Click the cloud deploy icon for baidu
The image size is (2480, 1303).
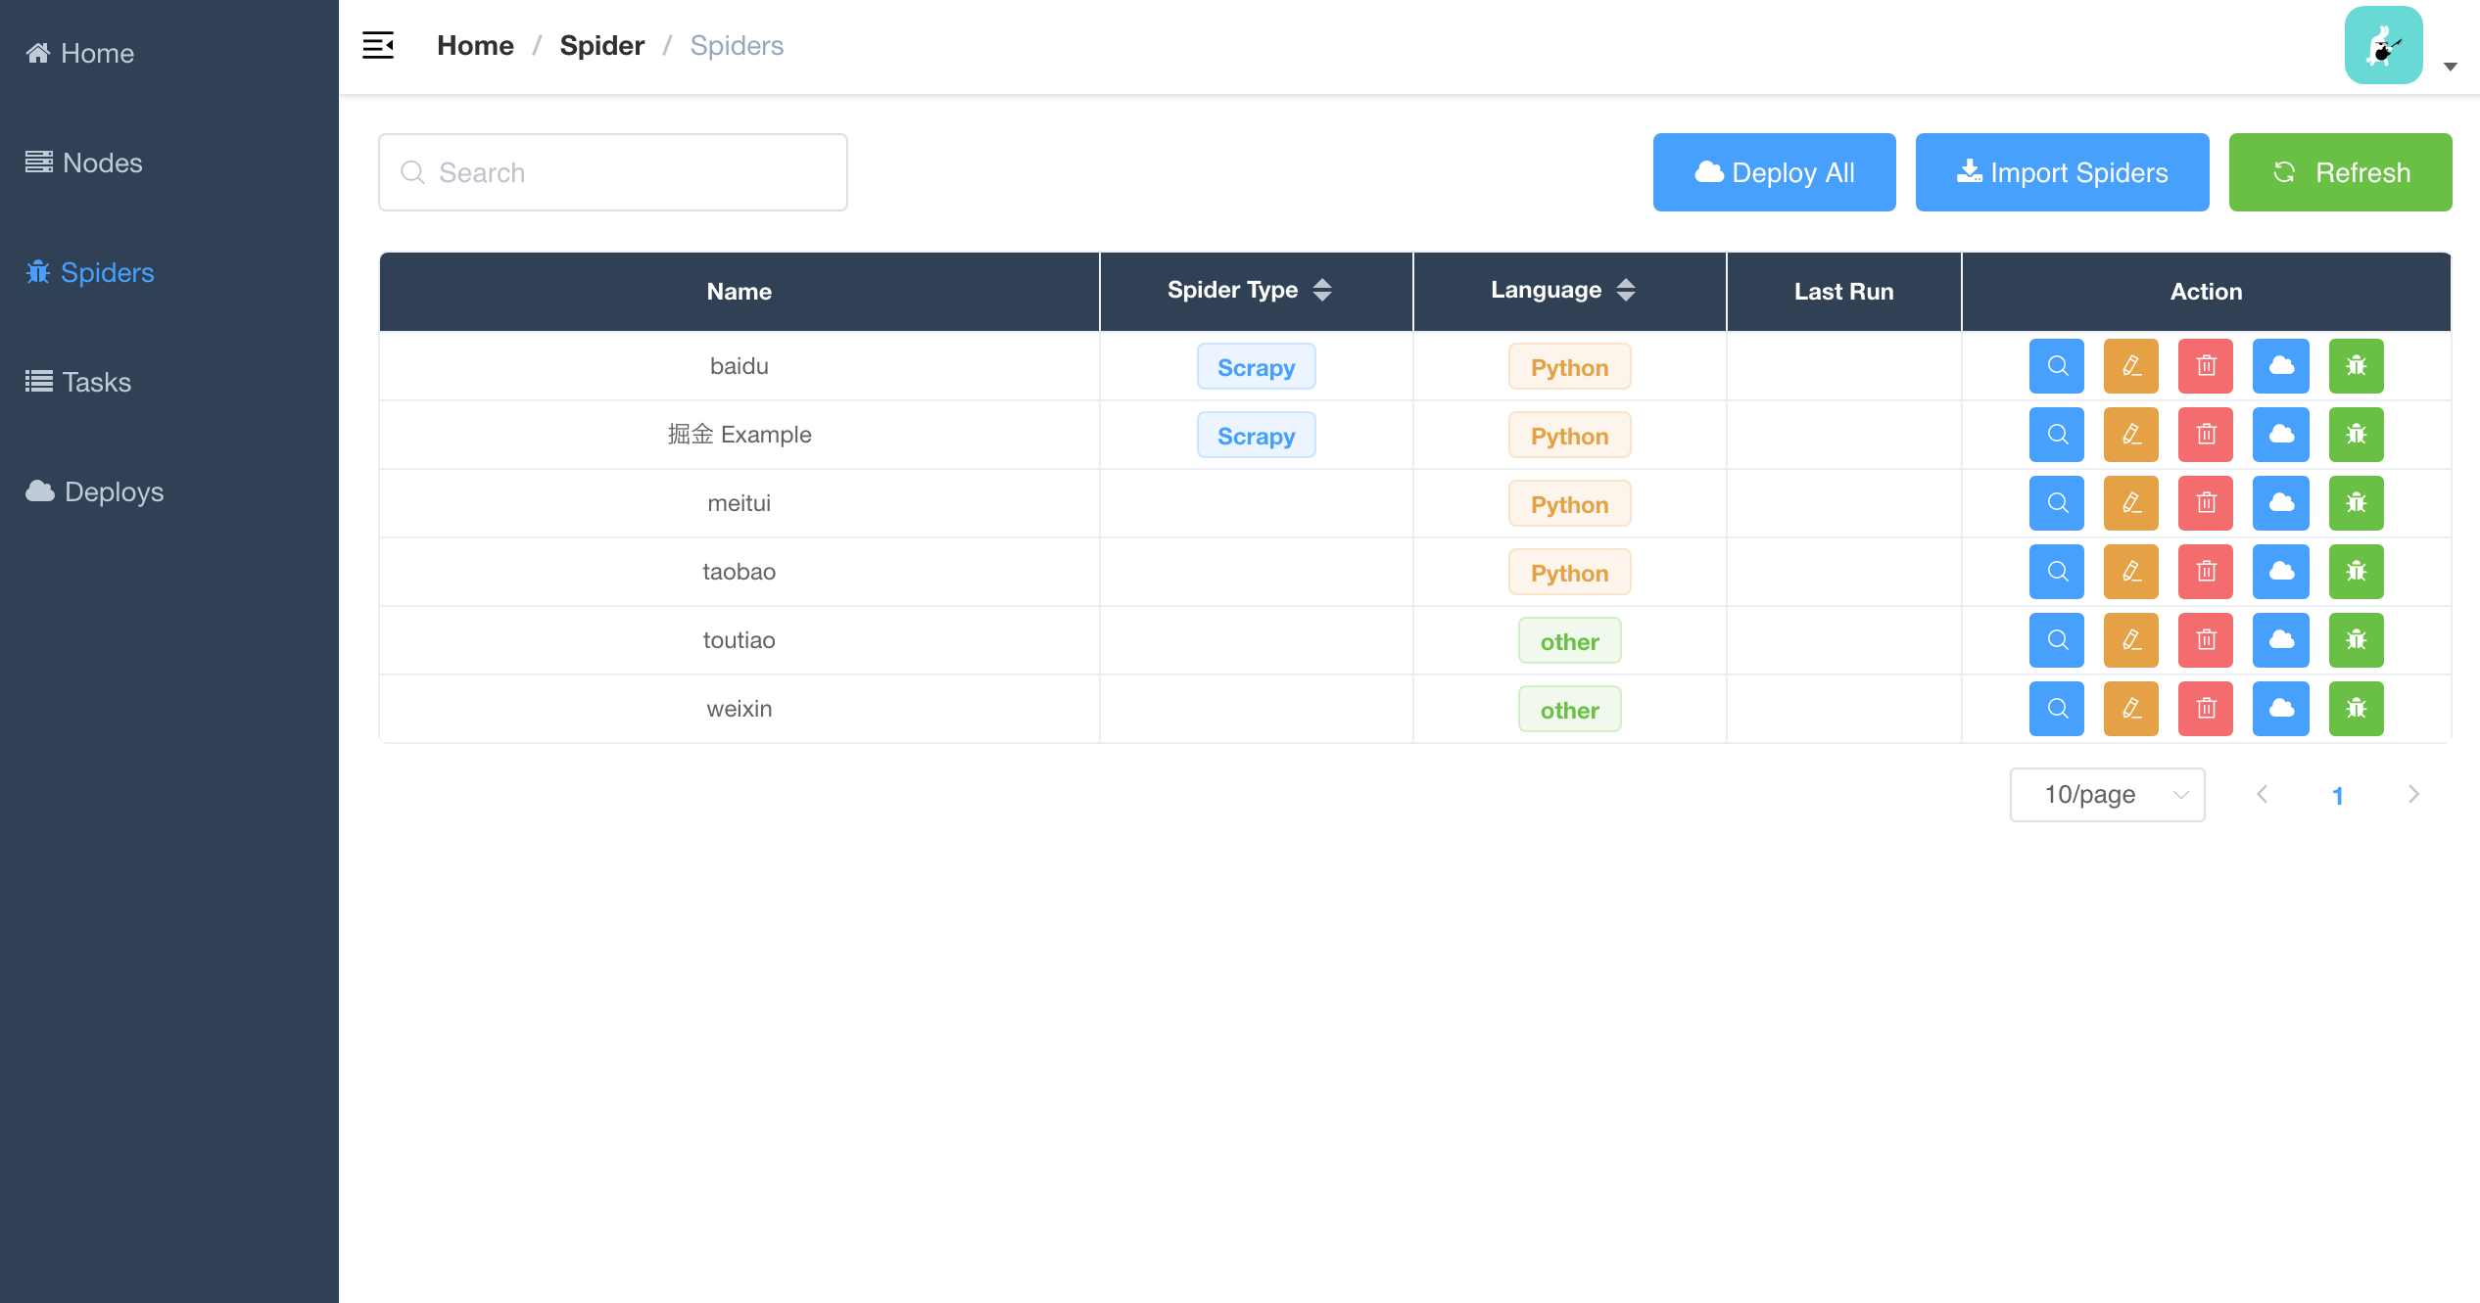(x=2281, y=366)
